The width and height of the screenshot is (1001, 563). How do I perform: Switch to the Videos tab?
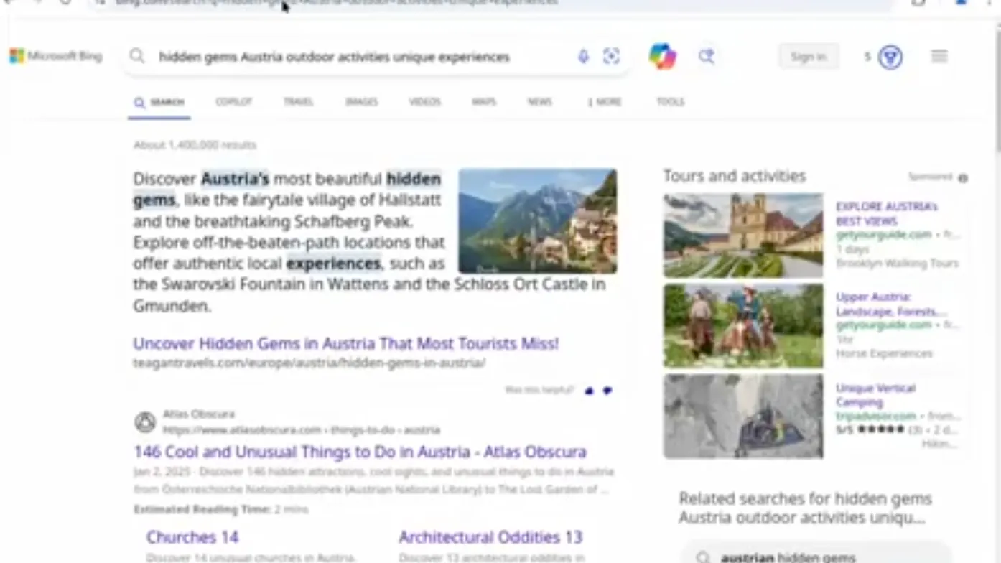(x=424, y=102)
